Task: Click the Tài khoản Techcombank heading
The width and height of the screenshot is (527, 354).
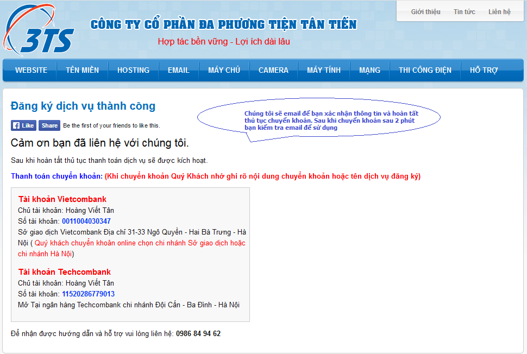Action: pos(65,271)
